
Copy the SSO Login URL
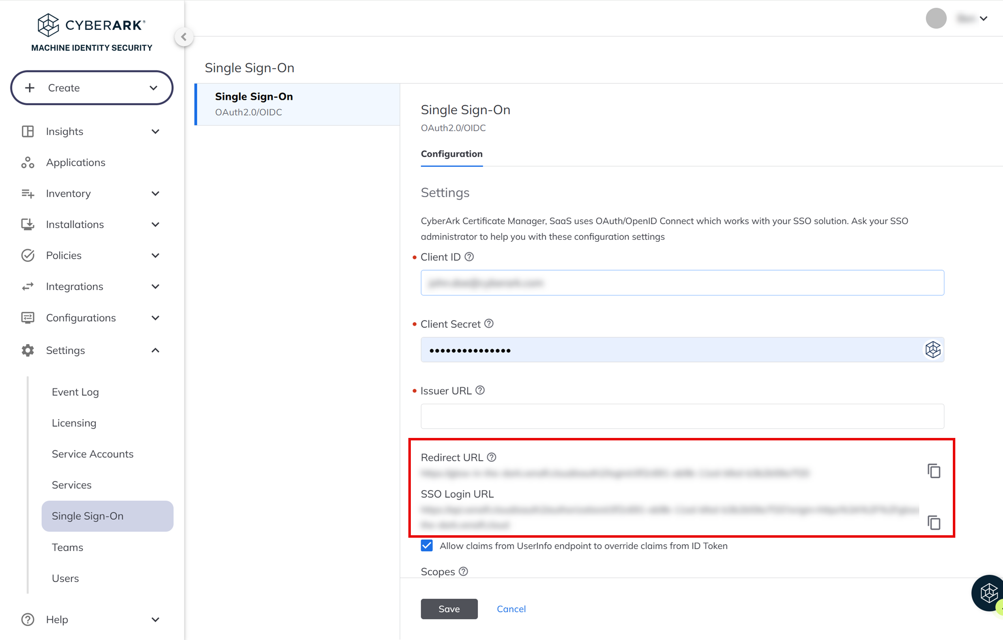point(933,522)
